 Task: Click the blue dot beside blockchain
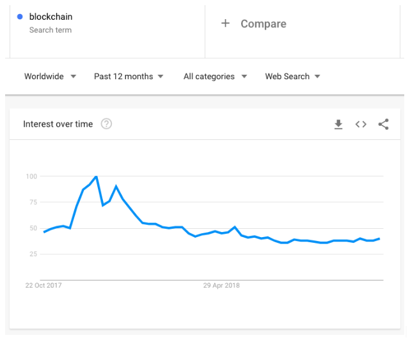click(x=20, y=17)
